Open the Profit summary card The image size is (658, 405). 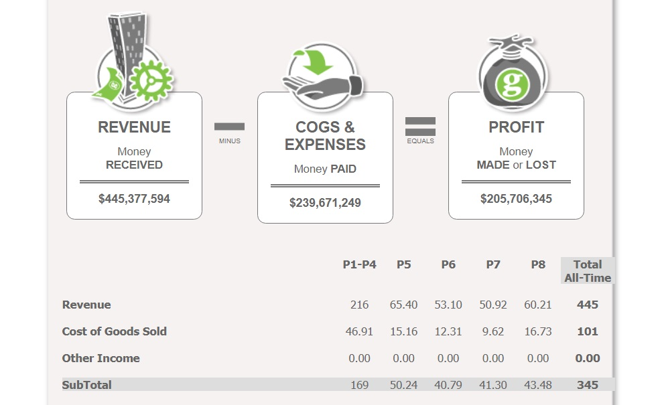pos(516,155)
